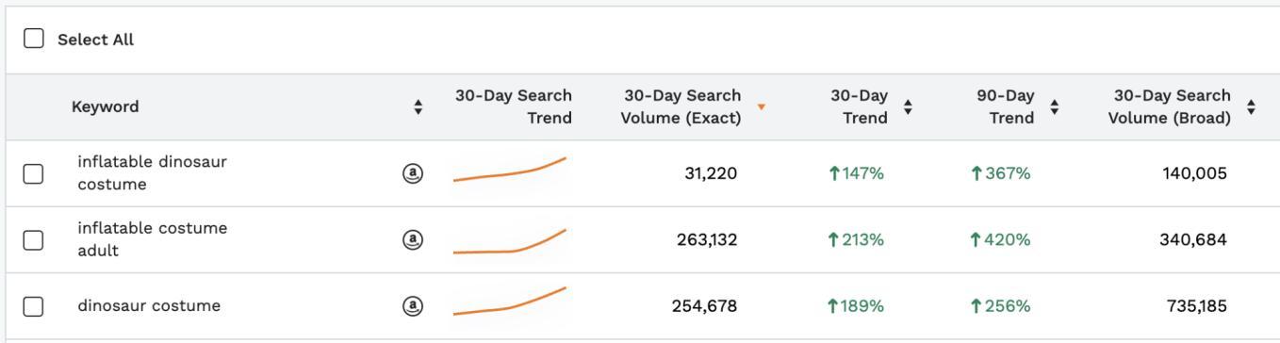Check the Select All checkbox

[x=34, y=39]
